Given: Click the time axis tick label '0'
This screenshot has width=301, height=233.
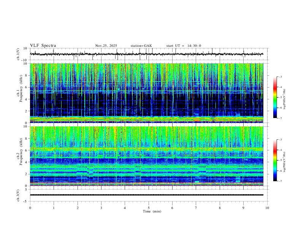Looking at the screenshot, I should (x=30, y=208).
